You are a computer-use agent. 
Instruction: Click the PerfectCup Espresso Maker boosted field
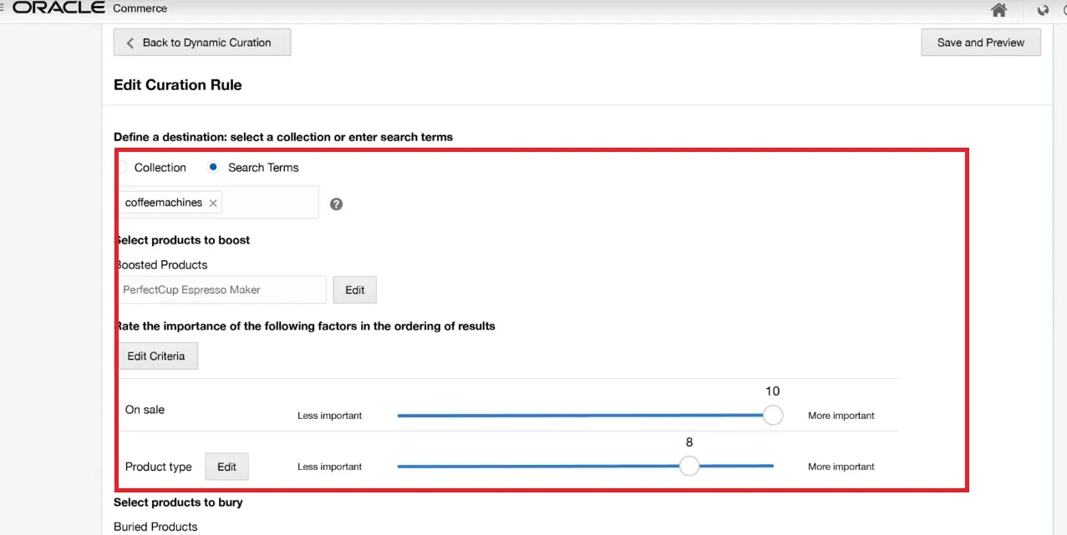pyautogui.click(x=221, y=290)
